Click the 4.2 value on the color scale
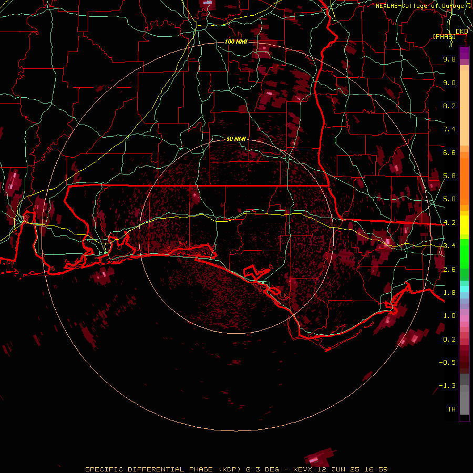This screenshot has width=473, height=473. [x=449, y=223]
